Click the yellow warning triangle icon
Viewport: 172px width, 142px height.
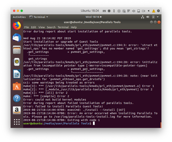tap(153, 11)
